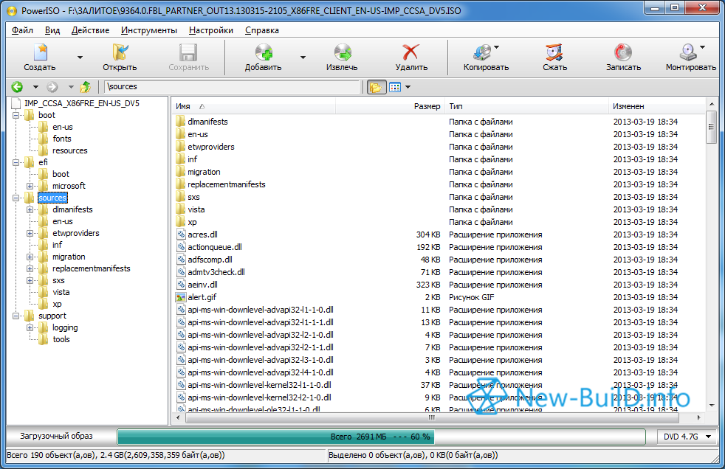Select the tools folder in tree

click(x=61, y=339)
